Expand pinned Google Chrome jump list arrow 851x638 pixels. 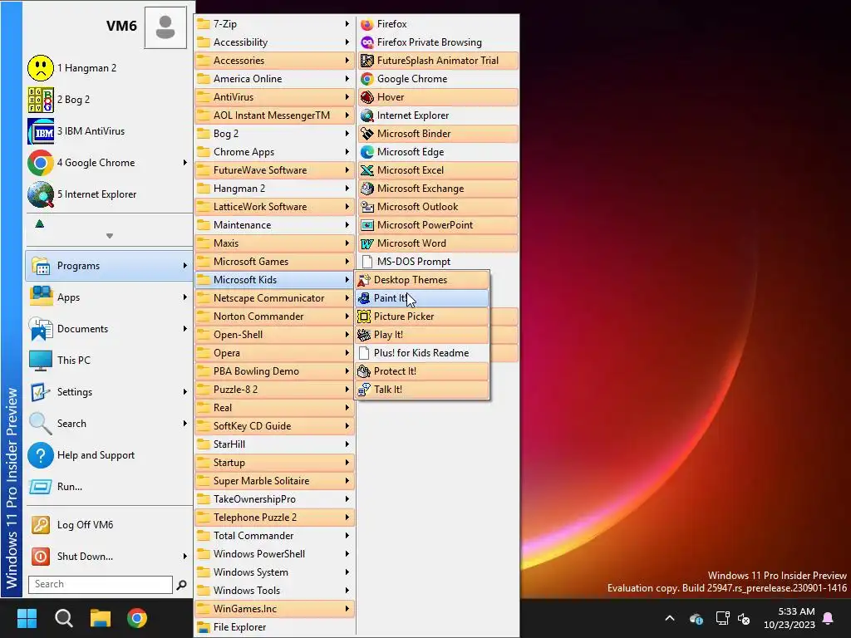tap(185, 163)
